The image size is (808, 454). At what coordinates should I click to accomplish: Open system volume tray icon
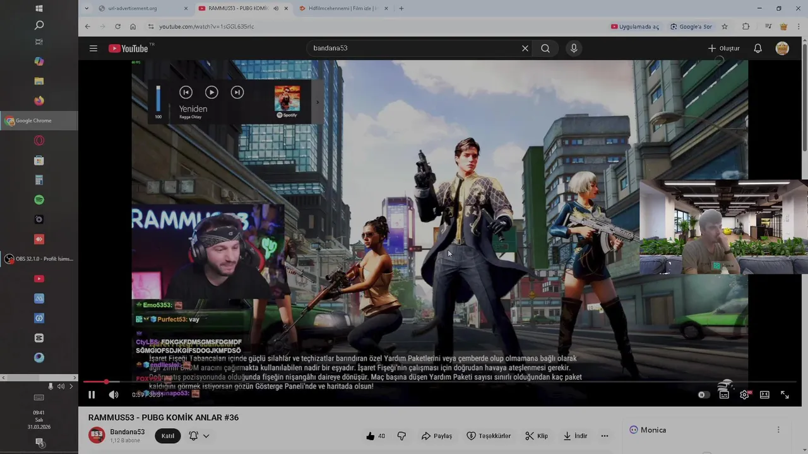click(x=61, y=386)
